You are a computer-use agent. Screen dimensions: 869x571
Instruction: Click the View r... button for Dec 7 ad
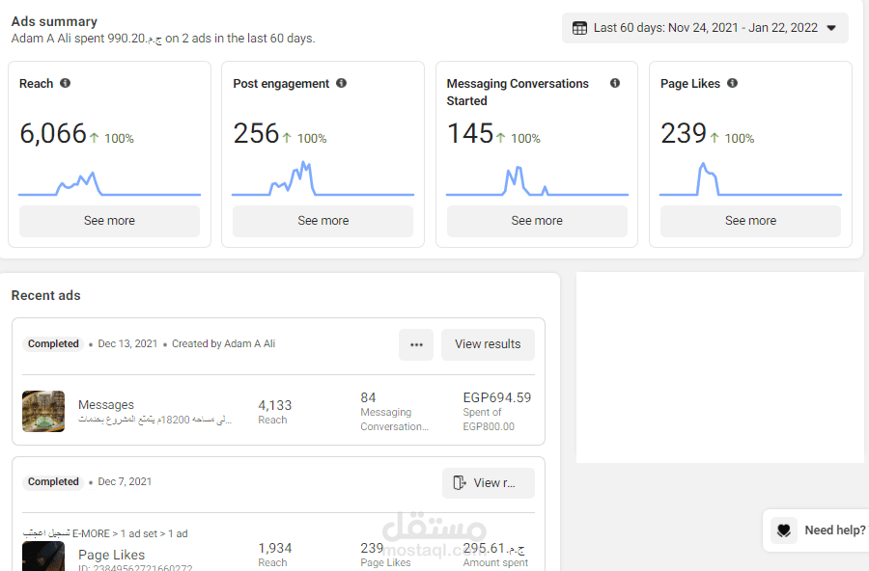(x=489, y=483)
